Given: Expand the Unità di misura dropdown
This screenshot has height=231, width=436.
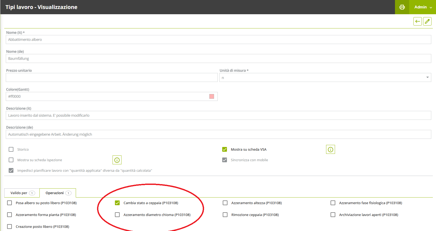Looking at the screenshot, I should (427, 77).
